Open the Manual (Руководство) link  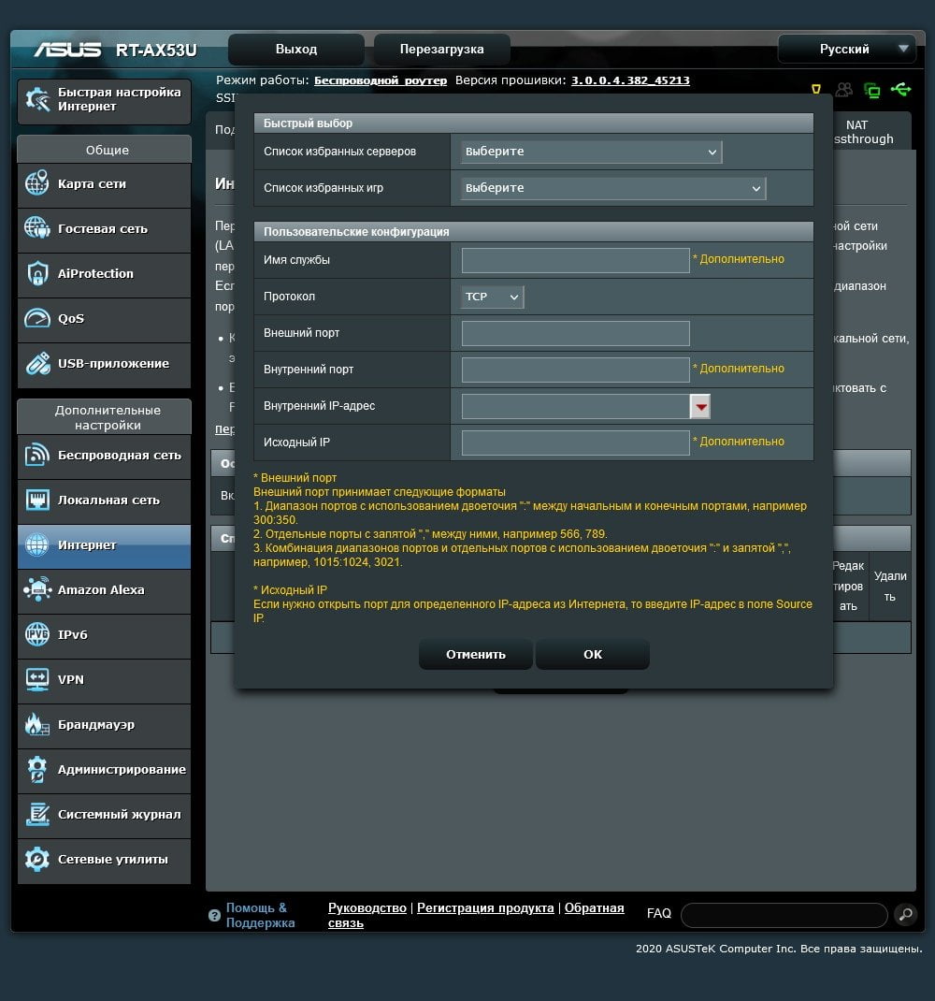click(x=367, y=907)
